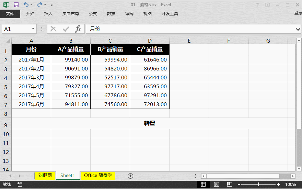Switch to Normal view in status bar
The height and width of the screenshot is (189, 302).
(x=204, y=185)
